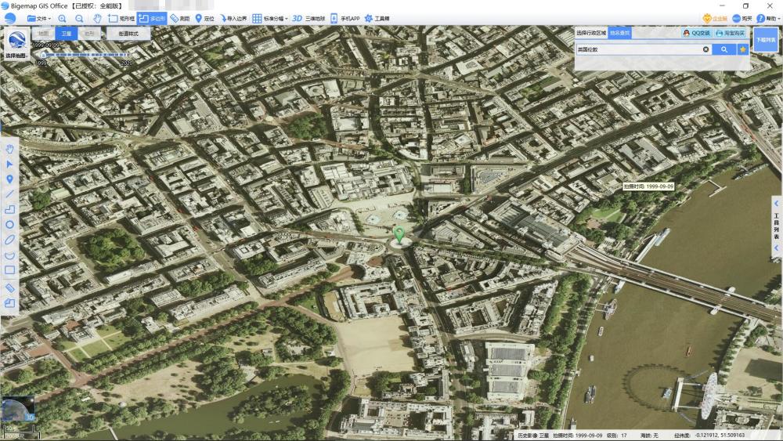Image resolution: width=783 pixels, height=441 pixels.
Task: Click the 导入边界 import boundary button
Action: click(233, 19)
